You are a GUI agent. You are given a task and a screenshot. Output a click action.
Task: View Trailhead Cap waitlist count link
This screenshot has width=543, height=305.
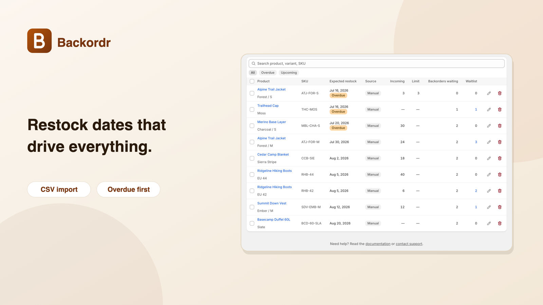point(476,109)
